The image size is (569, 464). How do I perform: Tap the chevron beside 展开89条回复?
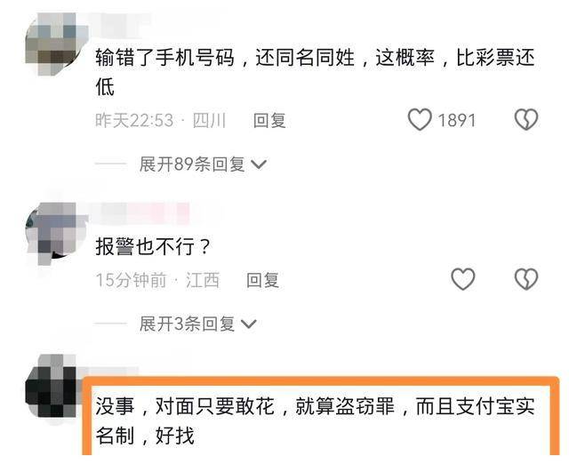click(x=259, y=164)
